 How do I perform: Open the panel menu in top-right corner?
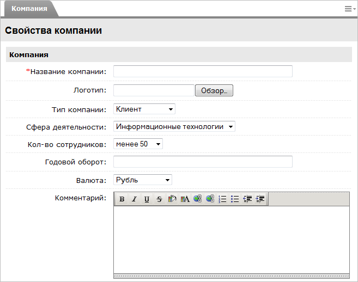(x=349, y=9)
